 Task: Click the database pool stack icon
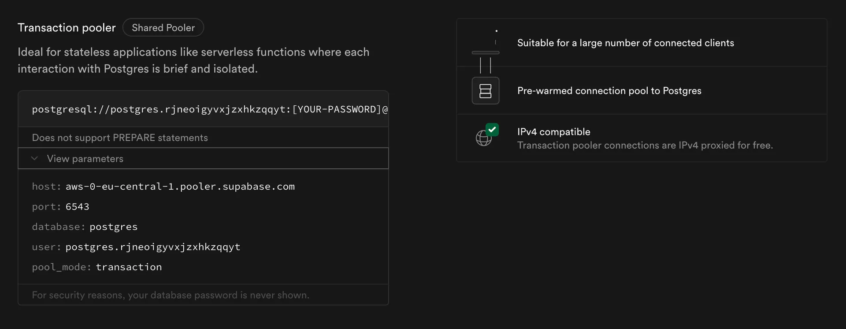pyautogui.click(x=485, y=91)
